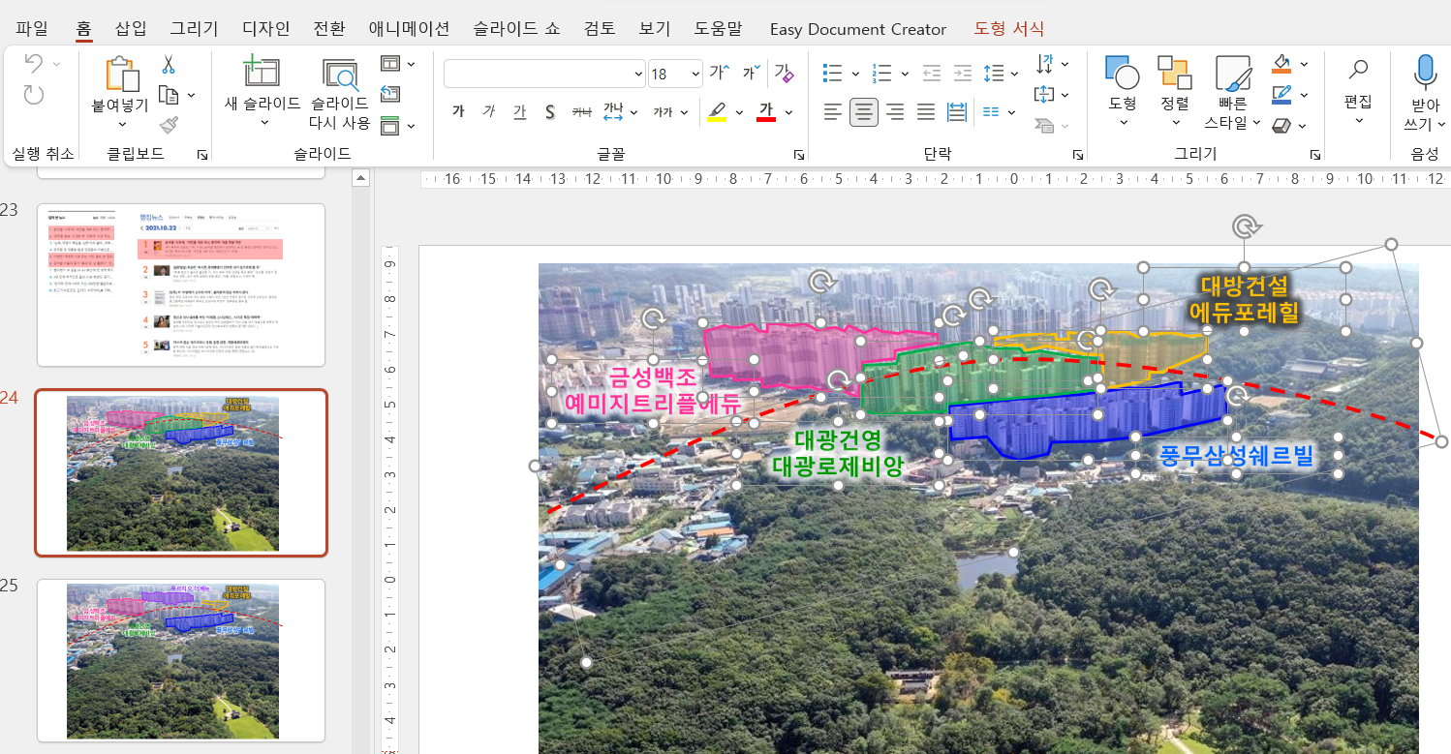This screenshot has width=1451, height=754.
Task: Click the 새 슬라이드 new slide icon
Action: coord(262,73)
